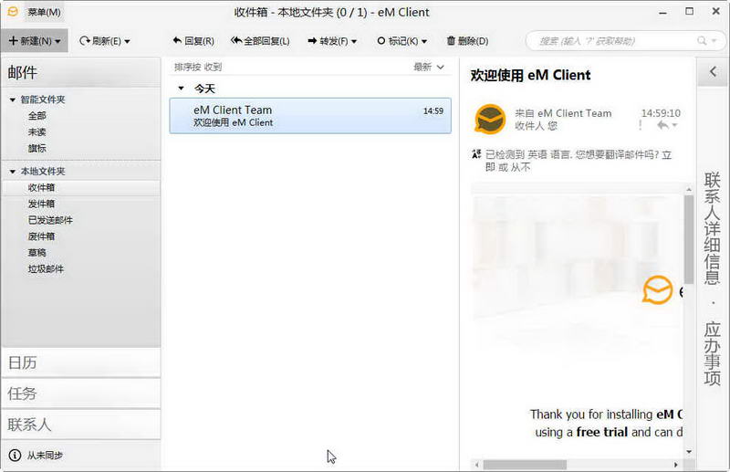Expand the right sidebar with chevron icon
Screen dimensions: 730x472
click(713, 72)
